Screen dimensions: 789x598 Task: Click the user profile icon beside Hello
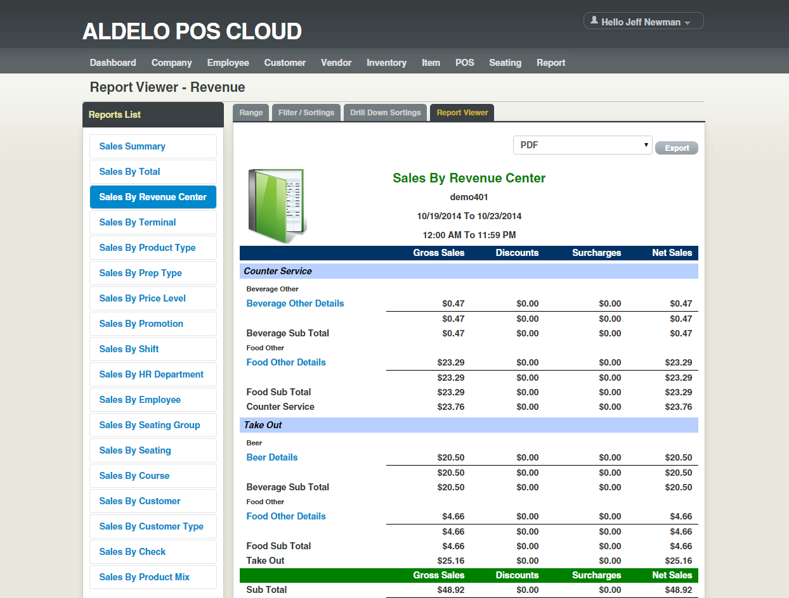pyautogui.click(x=594, y=21)
